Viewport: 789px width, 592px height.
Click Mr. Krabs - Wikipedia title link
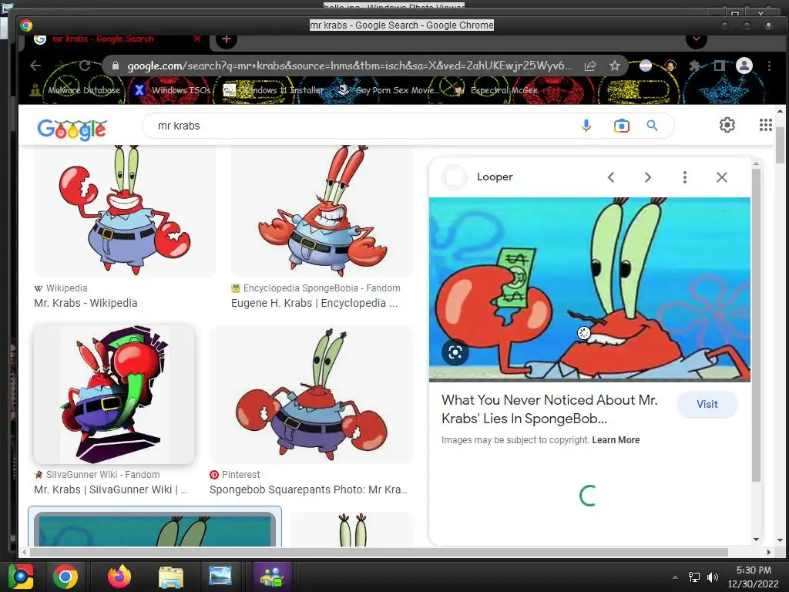(86, 303)
